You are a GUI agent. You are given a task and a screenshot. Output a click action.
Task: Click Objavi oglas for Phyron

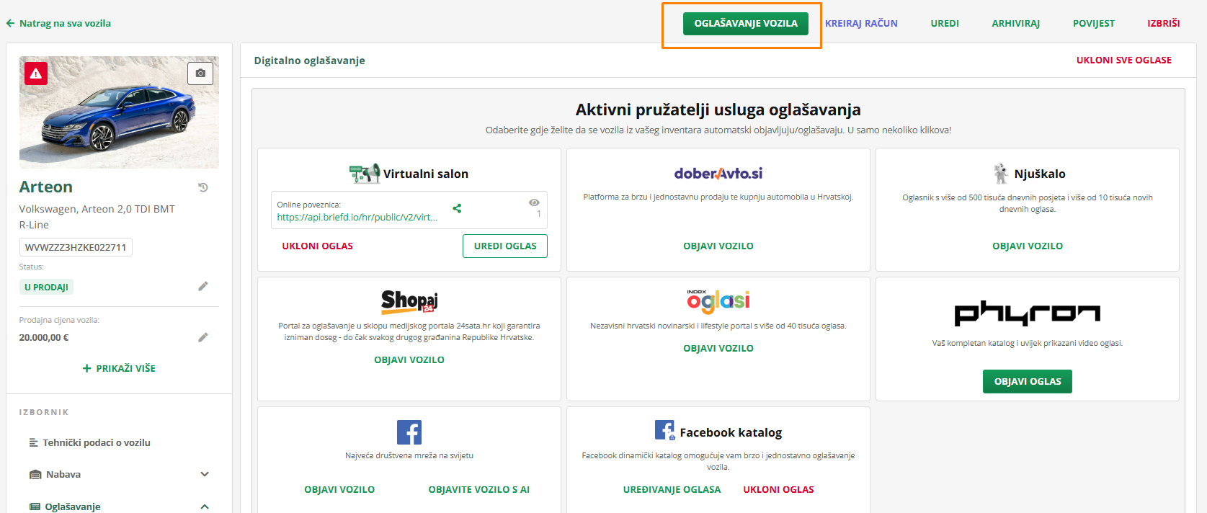coord(1028,381)
